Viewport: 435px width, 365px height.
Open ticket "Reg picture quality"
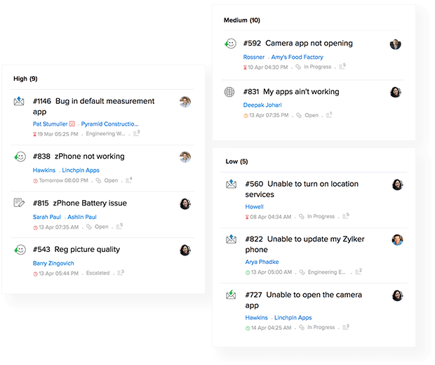(76, 249)
